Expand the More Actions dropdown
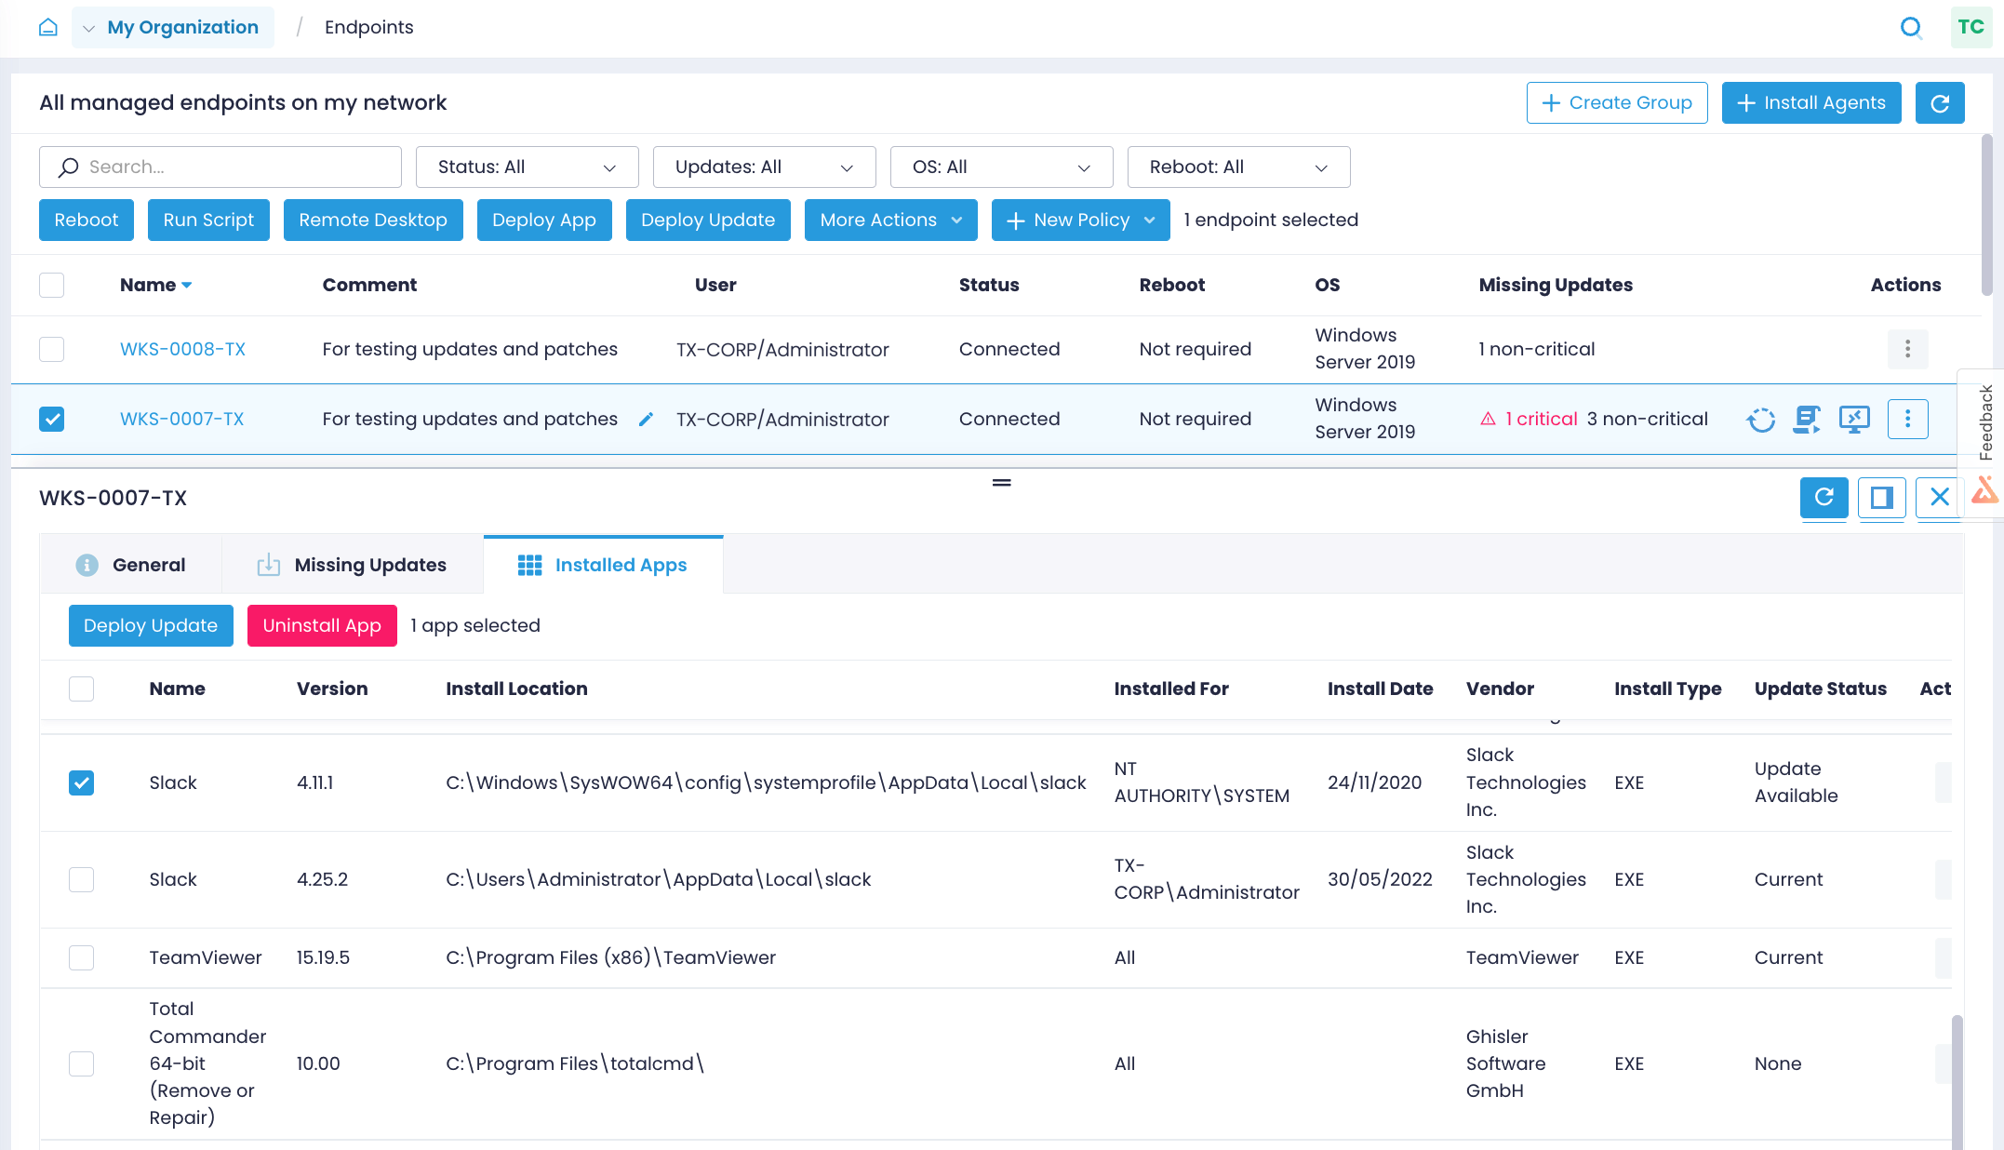 (890, 221)
